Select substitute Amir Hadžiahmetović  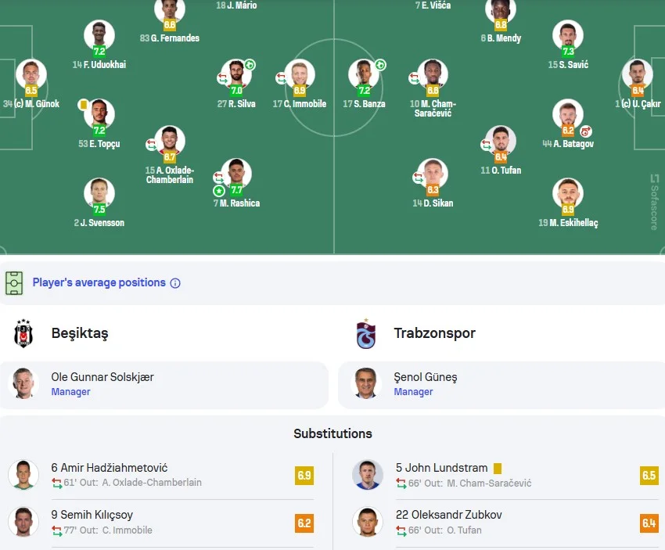110,468
